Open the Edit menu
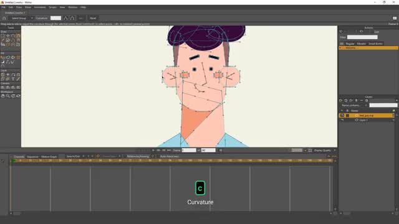The width and height of the screenshot is (399, 224). [x=11, y=7]
